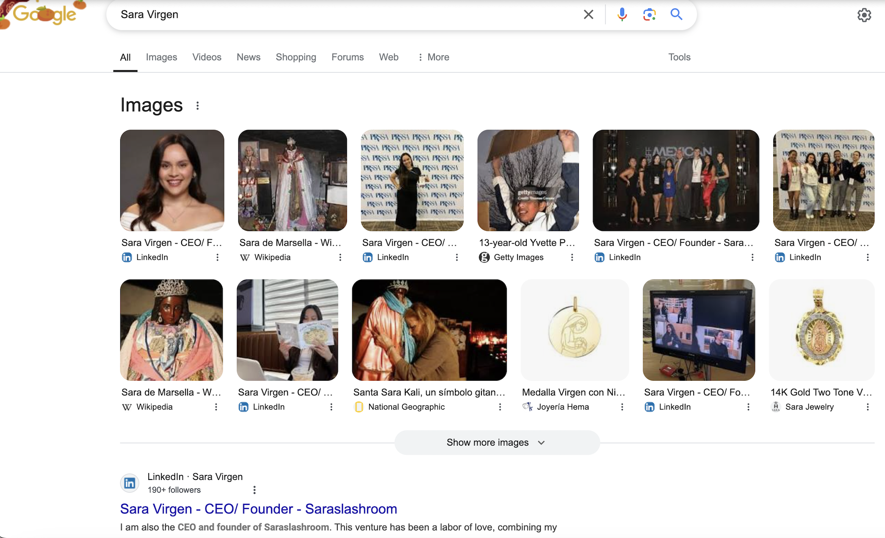Click the blue magnifying glass search icon

[676, 14]
